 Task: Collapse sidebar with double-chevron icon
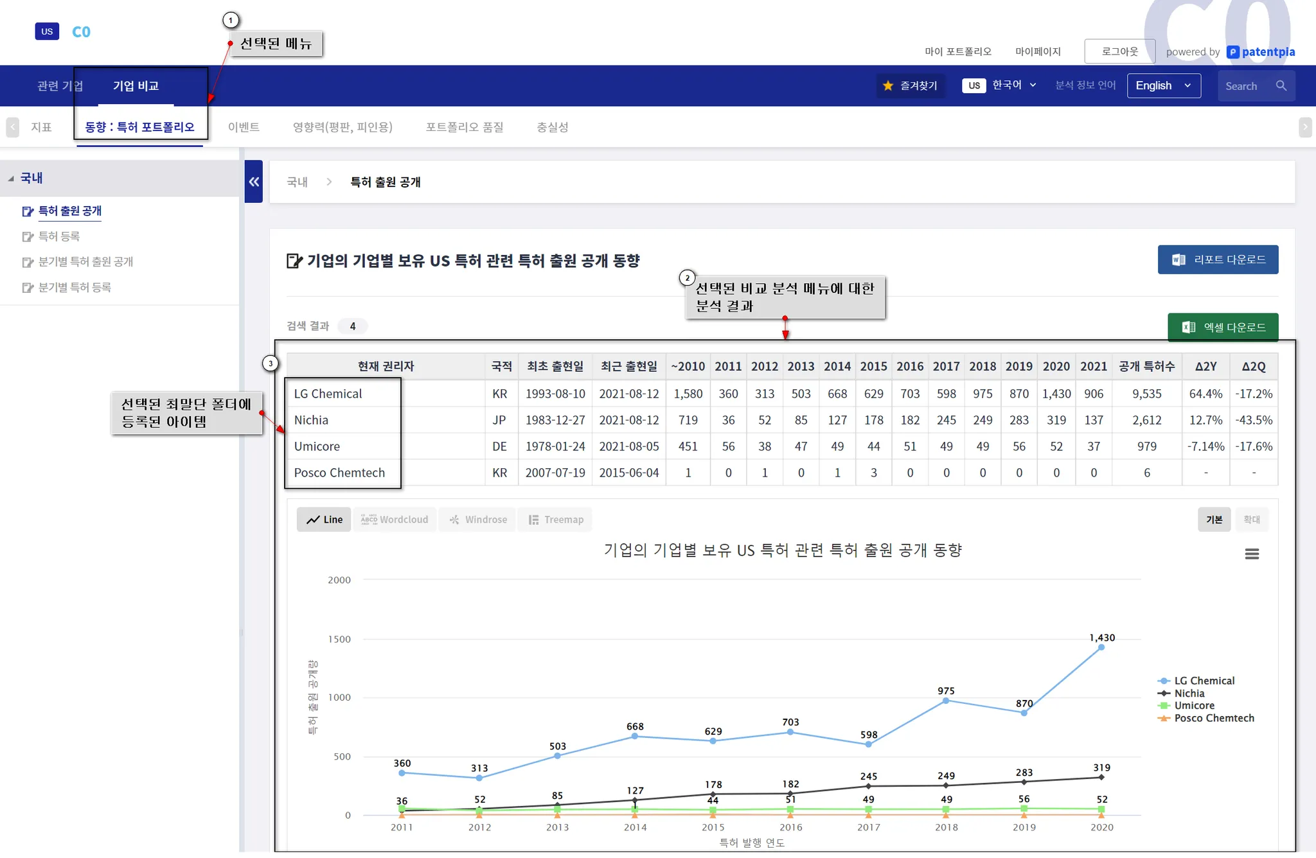point(254,182)
